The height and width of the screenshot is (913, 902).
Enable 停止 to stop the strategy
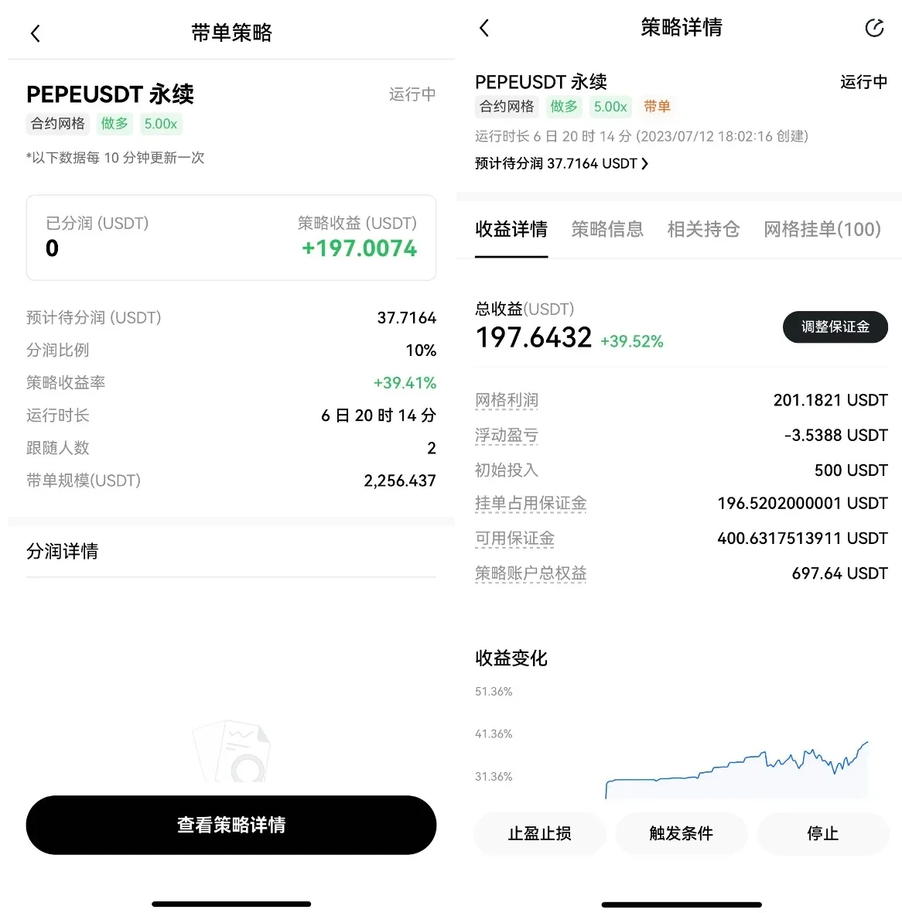click(x=823, y=833)
